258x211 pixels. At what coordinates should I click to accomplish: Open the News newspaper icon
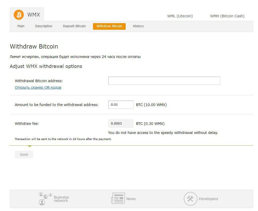(x=118, y=198)
